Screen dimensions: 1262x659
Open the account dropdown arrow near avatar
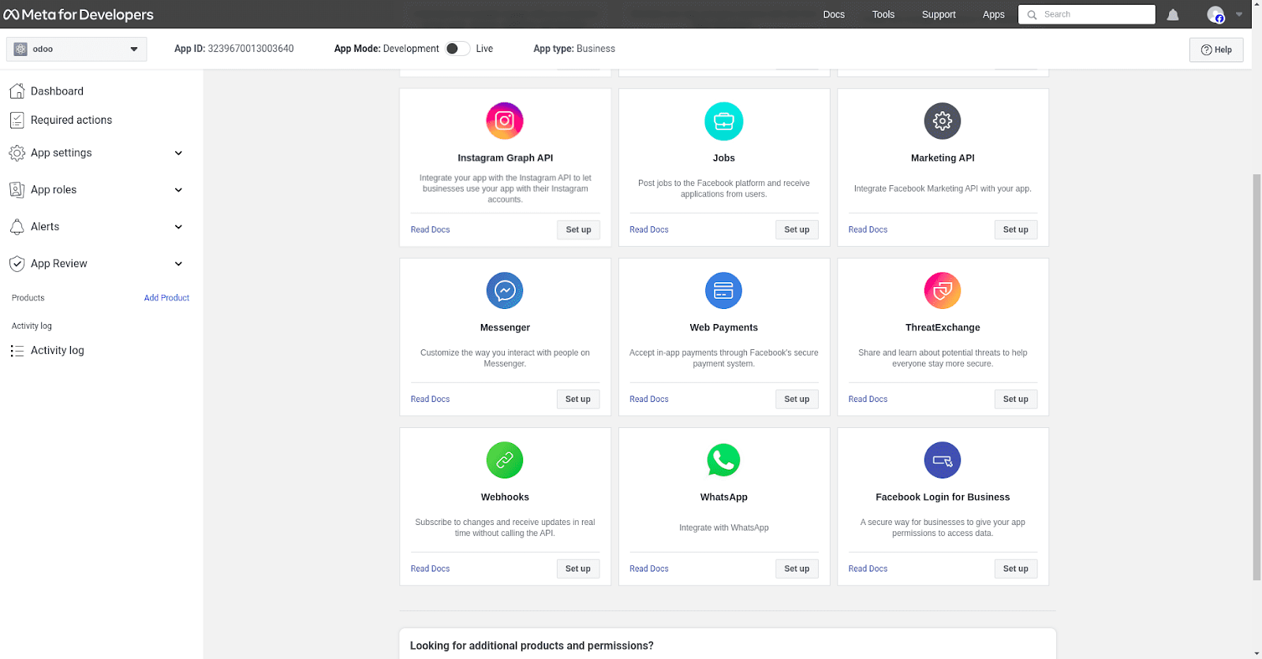tap(1239, 14)
